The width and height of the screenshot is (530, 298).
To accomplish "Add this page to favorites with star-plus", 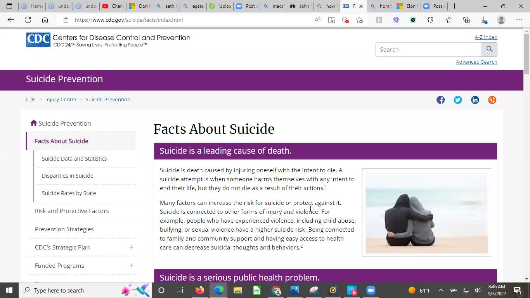I will pos(359,20).
